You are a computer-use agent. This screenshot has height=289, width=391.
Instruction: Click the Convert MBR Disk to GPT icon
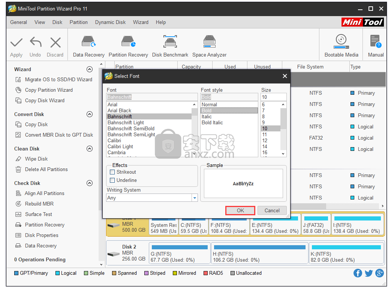click(18, 135)
